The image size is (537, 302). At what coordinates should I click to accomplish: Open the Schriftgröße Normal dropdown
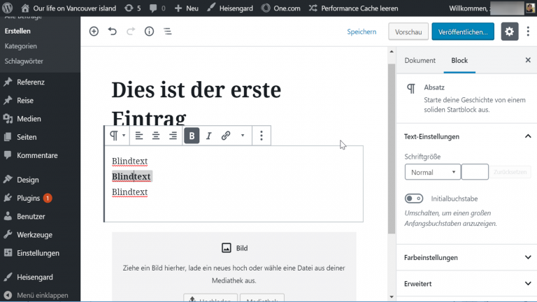coord(432,172)
